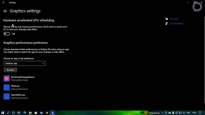The width and height of the screenshot is (205, 115).
Task: Click the Browse button
Action: [10, 70]
